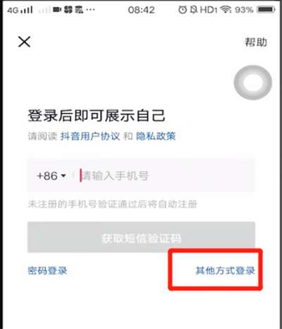Tap the three-dot overflow in status bar
The image size is (282, 329).
click(90, 10)
